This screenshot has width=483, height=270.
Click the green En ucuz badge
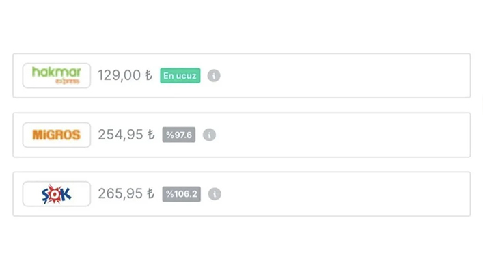(180, 75)
